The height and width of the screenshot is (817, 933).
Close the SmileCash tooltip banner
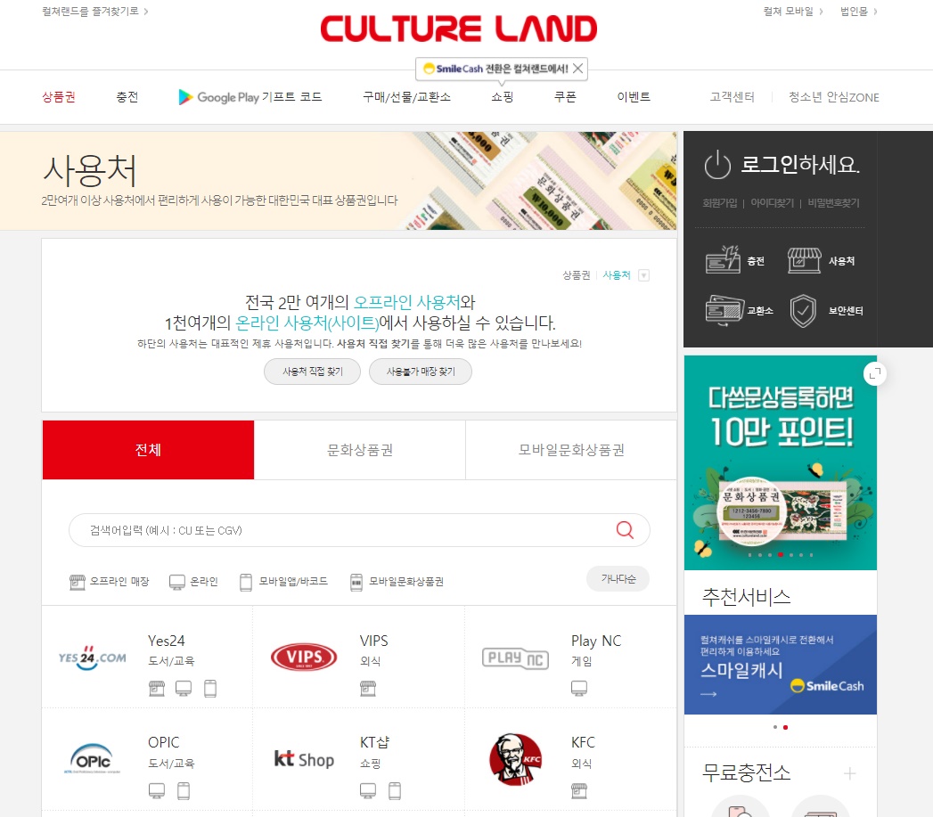pos(577,69)
